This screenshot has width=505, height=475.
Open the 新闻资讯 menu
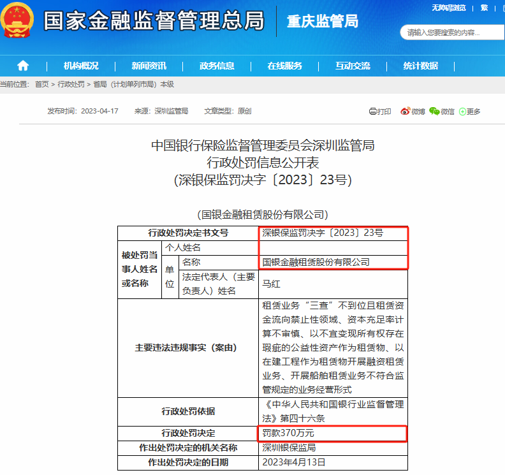(149, 66)
